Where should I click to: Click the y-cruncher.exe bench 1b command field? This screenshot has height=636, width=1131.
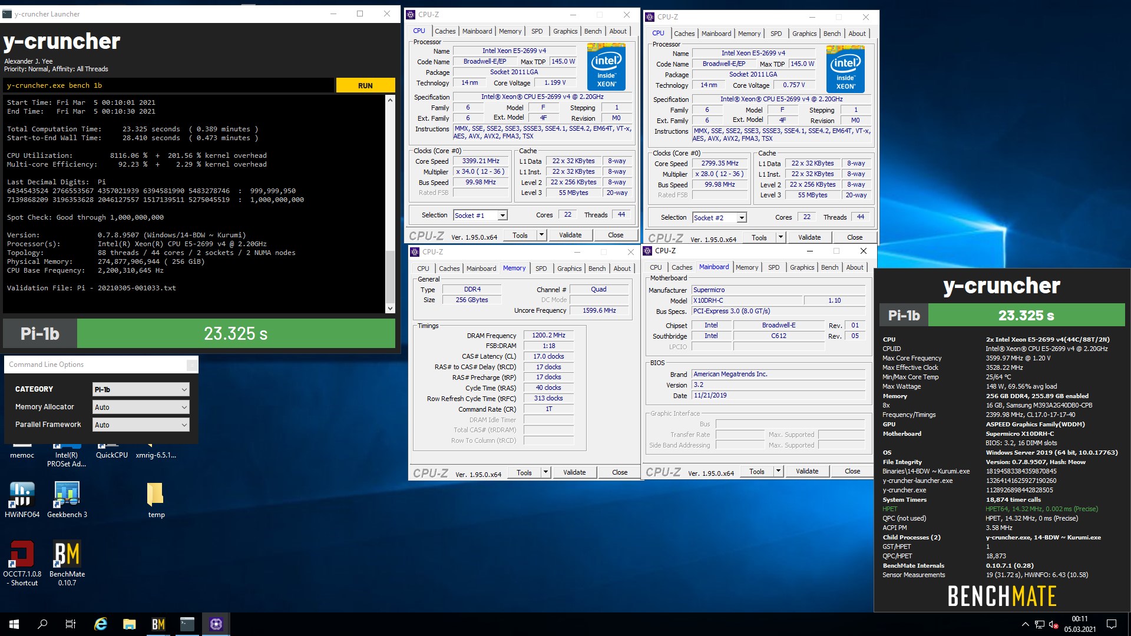[x=169, y=85]
